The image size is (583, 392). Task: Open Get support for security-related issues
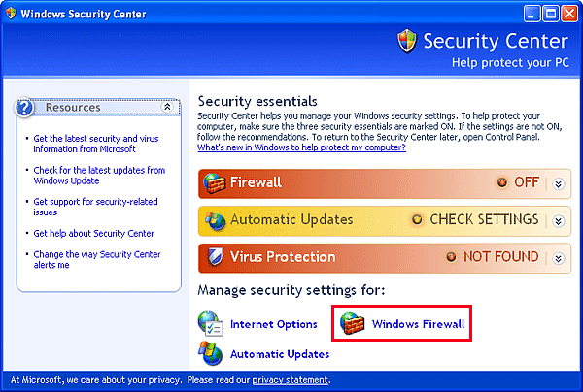click(x=95, y=207)
